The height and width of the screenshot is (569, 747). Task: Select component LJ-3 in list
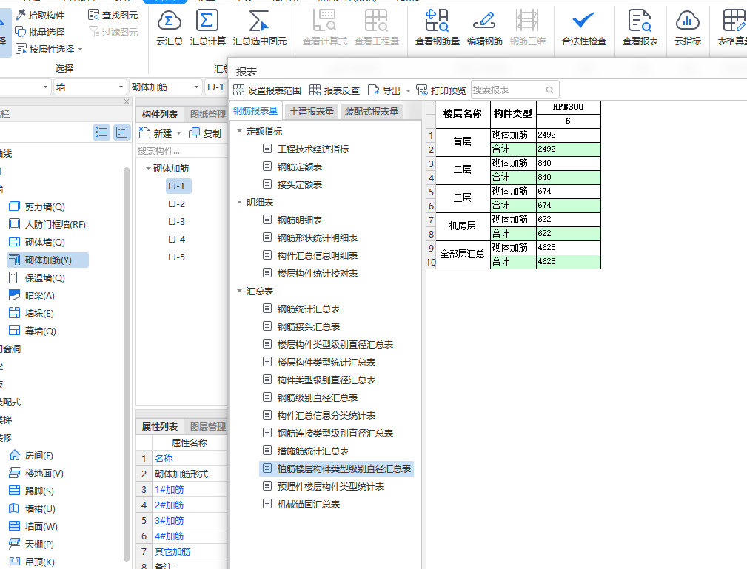(176, 221)
